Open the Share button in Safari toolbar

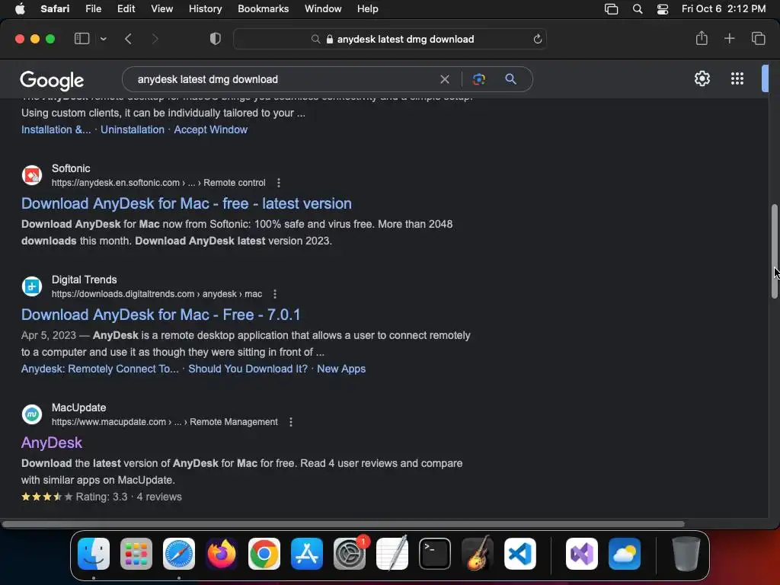pyautogui.click(x=702, y=38)
